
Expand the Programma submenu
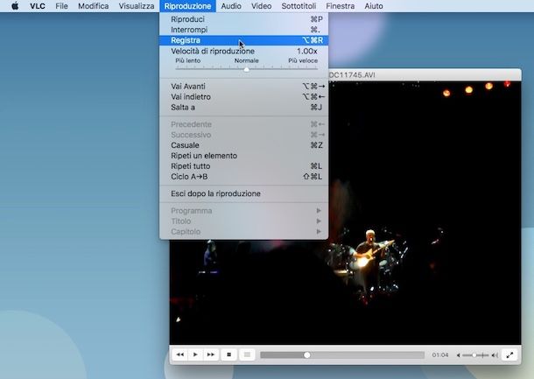click(x=244, y=210)
